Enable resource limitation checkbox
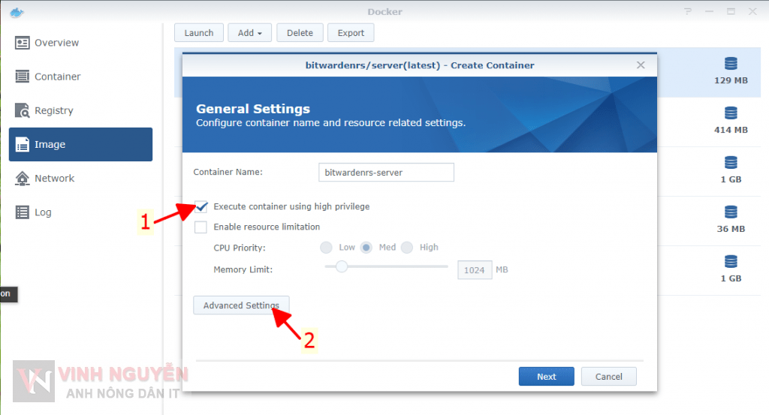This screenshot has width=769, height=415. pos(201,227)
